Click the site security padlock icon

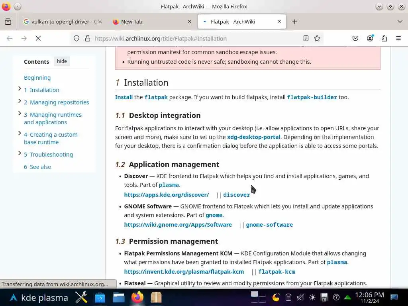point(88,39)
